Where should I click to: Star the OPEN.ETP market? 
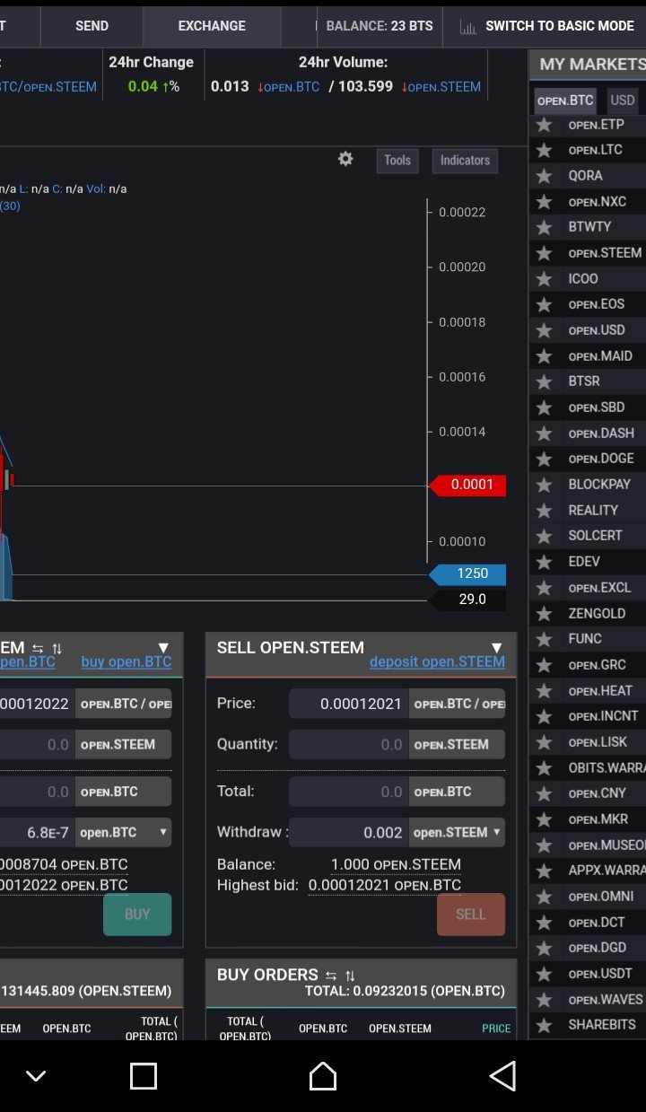[x=544, y=125]
